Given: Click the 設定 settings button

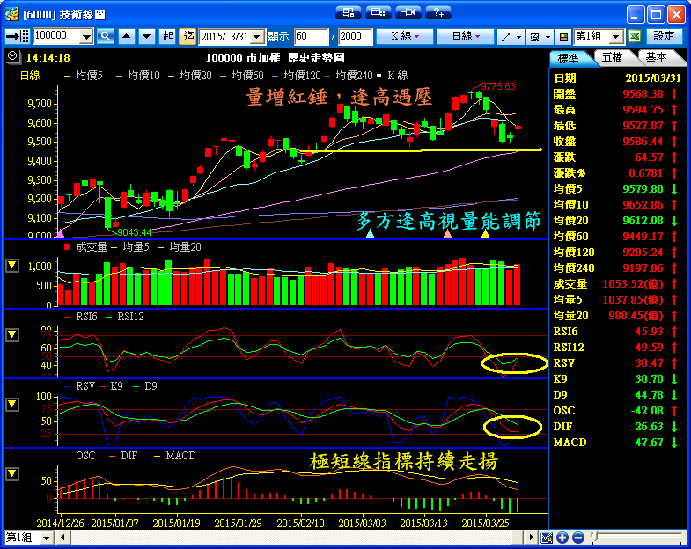Looking at the screenshot, I should click(x=665, y=36).
